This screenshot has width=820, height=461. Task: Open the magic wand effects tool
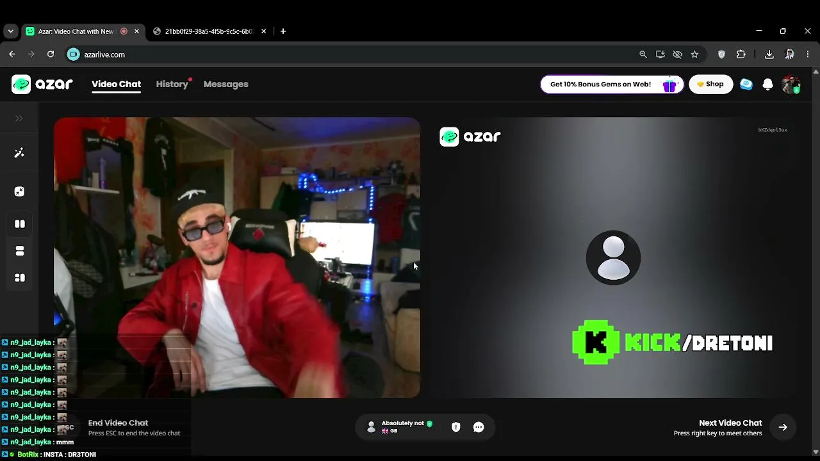[19, 153]
